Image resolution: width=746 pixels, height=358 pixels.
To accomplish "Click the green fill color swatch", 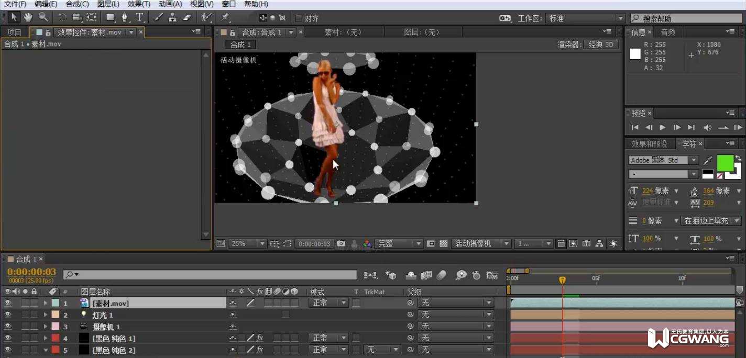I will [x=725, y=163].
